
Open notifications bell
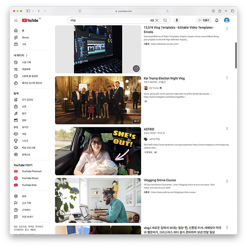tap(217, 20)
